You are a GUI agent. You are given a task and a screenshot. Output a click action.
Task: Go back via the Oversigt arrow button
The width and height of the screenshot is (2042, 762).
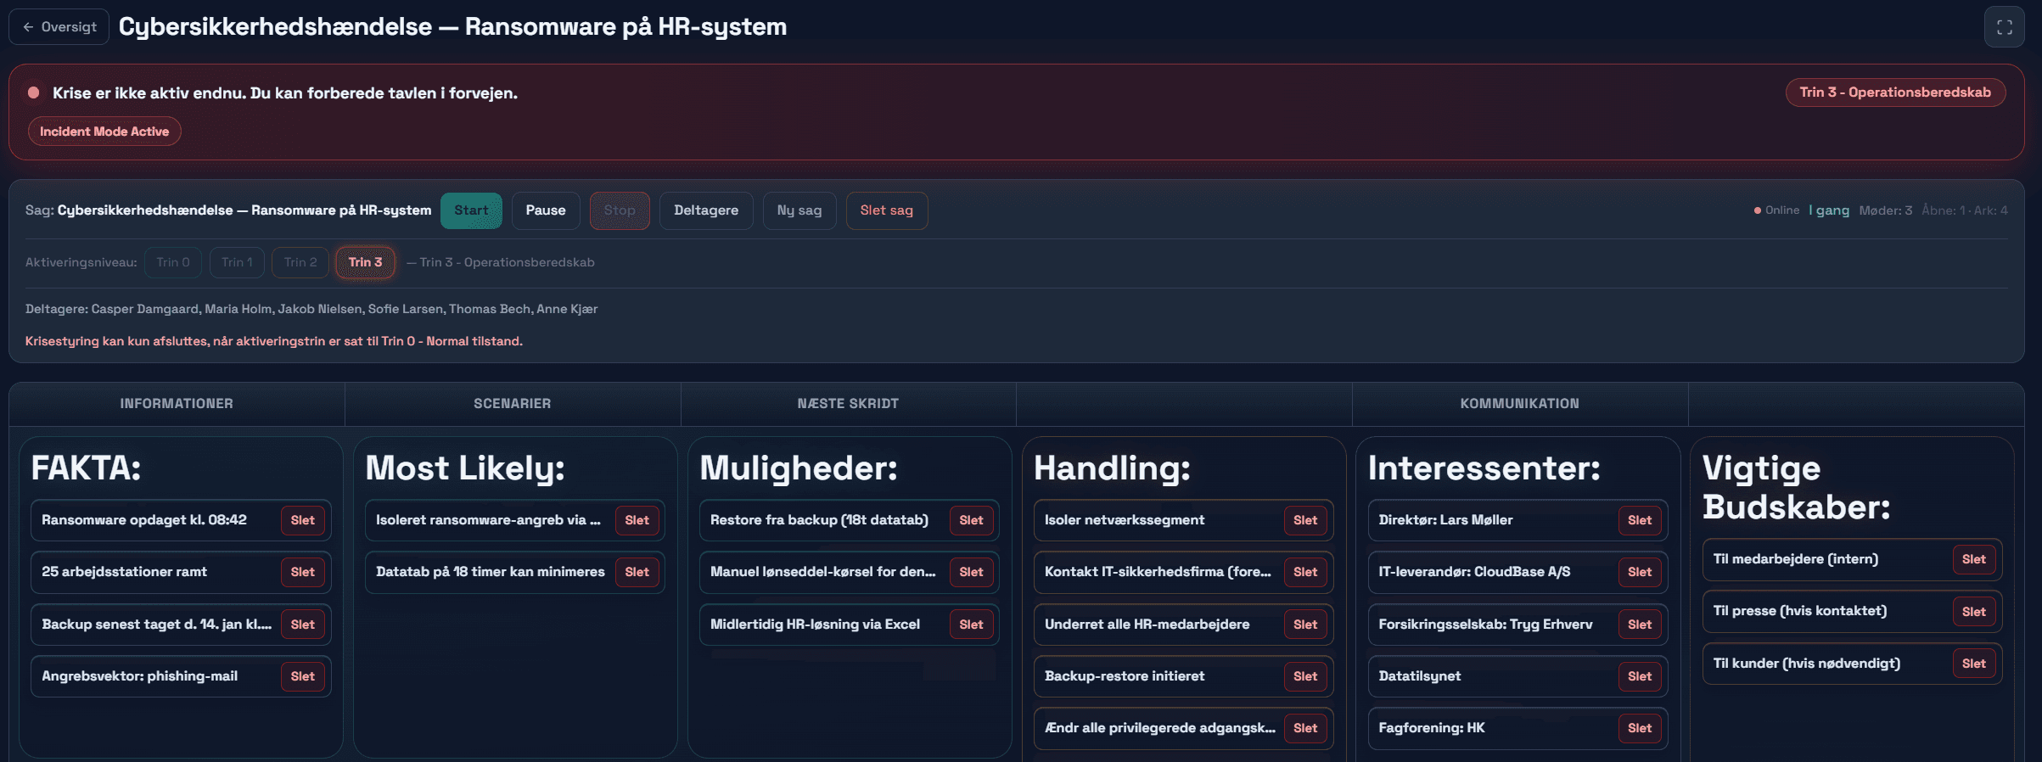click(x=59, y=27)
